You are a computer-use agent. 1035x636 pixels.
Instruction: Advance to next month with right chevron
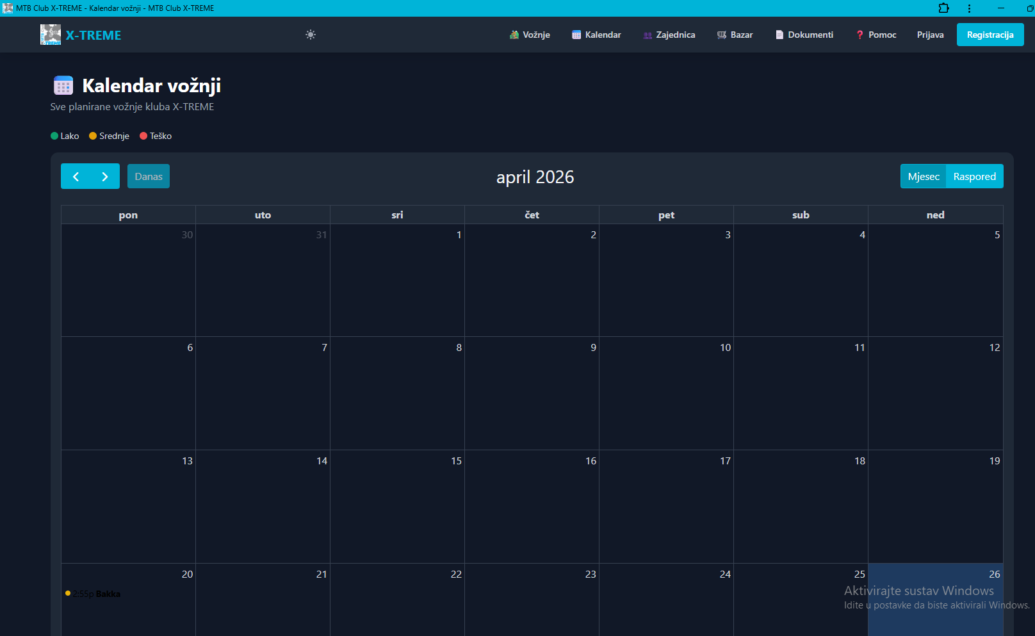coord(105,177)
